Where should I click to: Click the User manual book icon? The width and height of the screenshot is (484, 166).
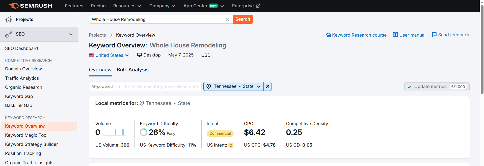tap(395, 35)
